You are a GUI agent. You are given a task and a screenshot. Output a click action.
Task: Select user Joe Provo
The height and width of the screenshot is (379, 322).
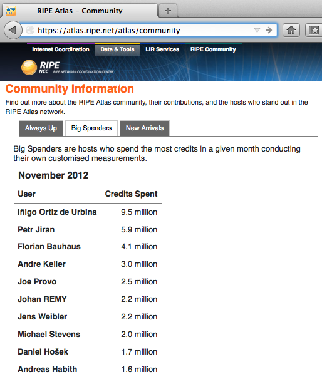37,282
